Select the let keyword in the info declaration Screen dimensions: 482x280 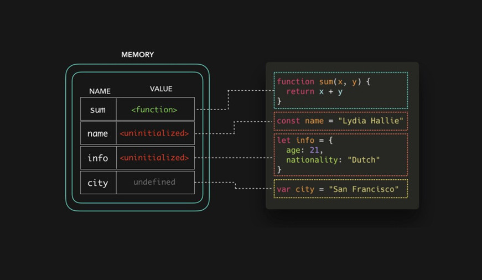pos(284,140)
